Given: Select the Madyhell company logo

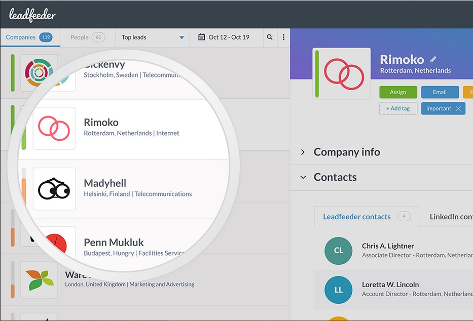Looking at the screenshot, I should tap(54, 189).
